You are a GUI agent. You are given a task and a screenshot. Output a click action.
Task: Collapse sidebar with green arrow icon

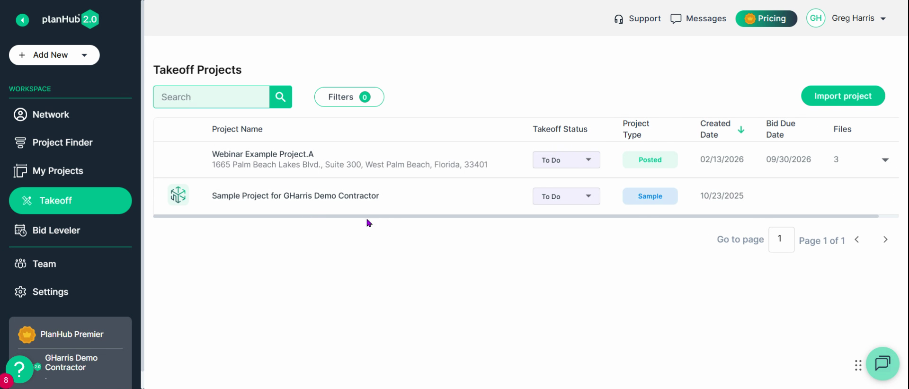22,20
